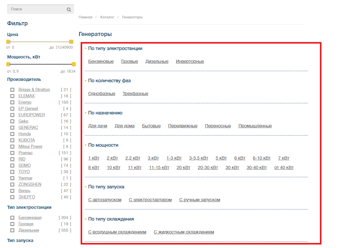Image resolution: width=355 pixels, height=248 pixels.
Task: Tick the Pramac manufacturer checkbox
Action: (12, 153)
